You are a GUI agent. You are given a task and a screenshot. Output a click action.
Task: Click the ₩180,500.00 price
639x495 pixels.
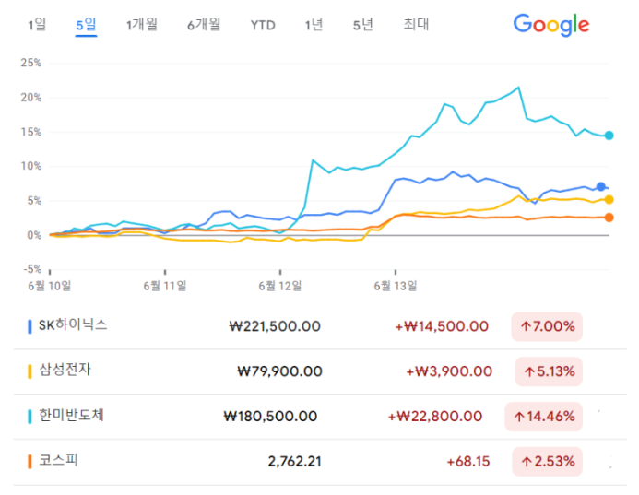coord(270,417)
